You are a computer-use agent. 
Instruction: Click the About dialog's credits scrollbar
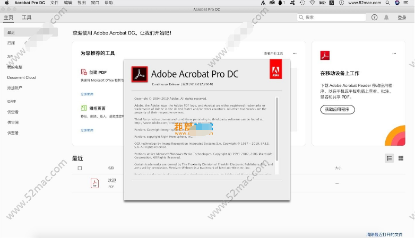pos(277,129)
